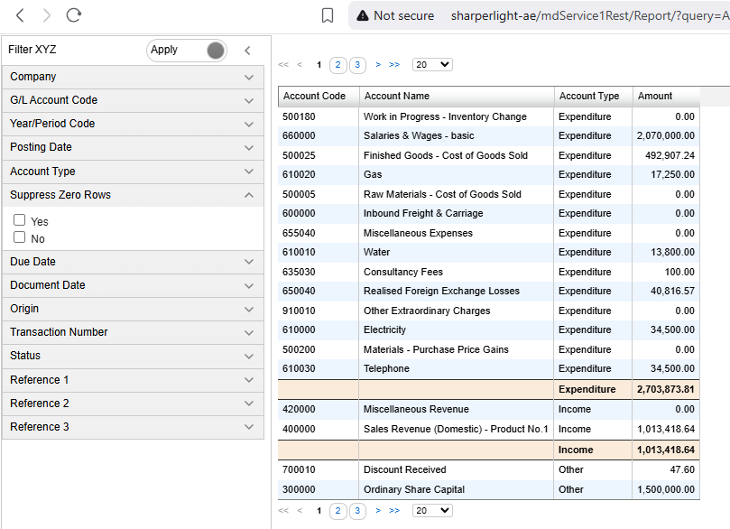Check the No option under Suppress Zero Rows
Viewport: 730px width, 529px height.
tap(19, 237)
